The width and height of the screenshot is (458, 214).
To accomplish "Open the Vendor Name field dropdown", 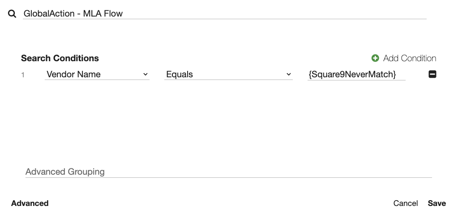I will point(97,75).
